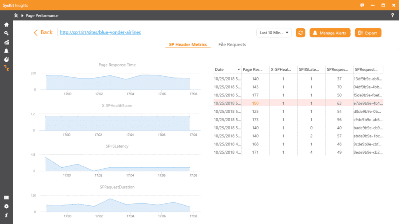Open the blue-yonder-airlines site link
The width and height of the screenshot is (399, 224).
coord(100,32)
